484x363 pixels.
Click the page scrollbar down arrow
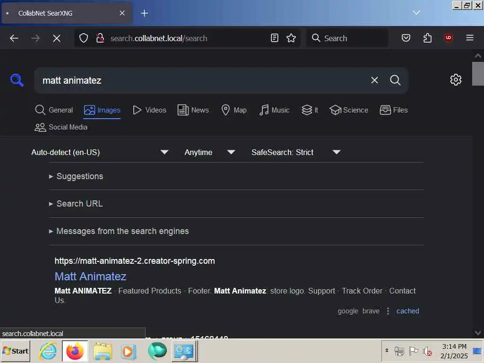point(478,333)
